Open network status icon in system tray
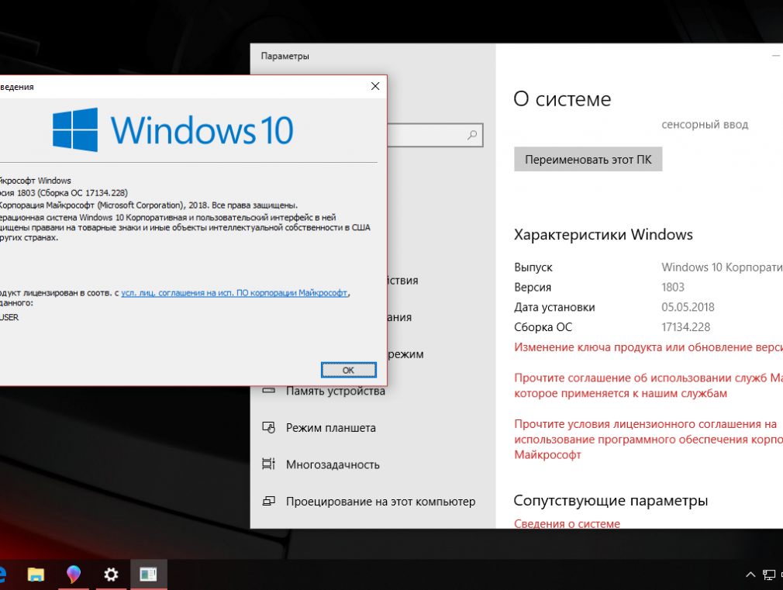 coord(769,575)
